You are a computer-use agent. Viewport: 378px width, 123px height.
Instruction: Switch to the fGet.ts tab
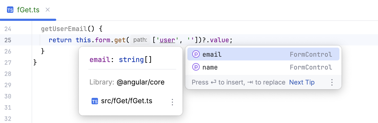tap(28, 10)
